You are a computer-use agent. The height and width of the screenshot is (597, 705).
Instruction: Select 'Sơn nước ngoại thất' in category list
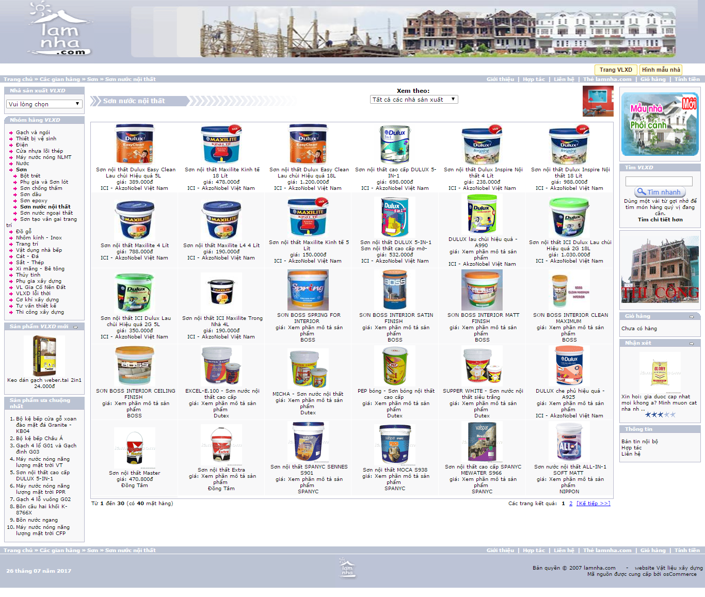coord(46,213)
